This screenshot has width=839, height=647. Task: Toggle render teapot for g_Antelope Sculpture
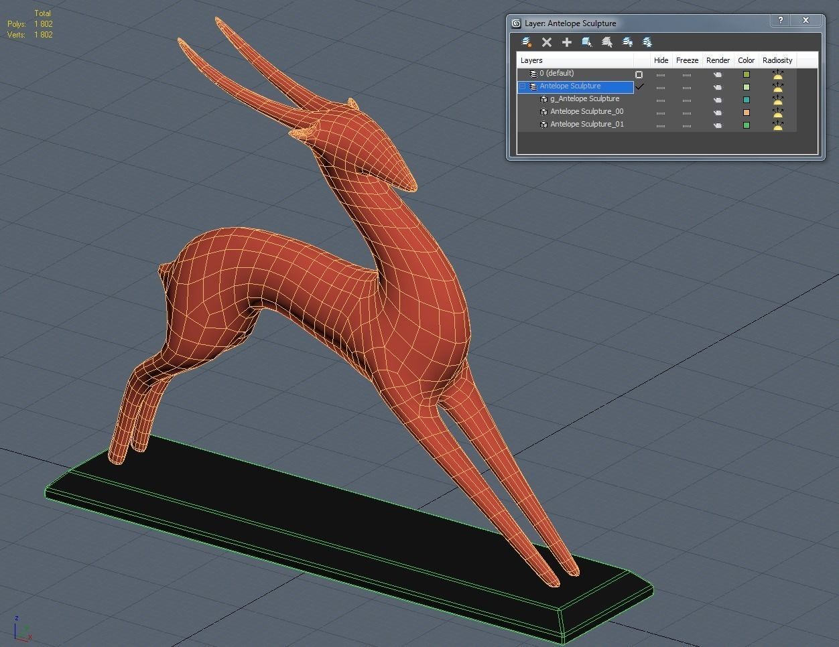point(718,100)
